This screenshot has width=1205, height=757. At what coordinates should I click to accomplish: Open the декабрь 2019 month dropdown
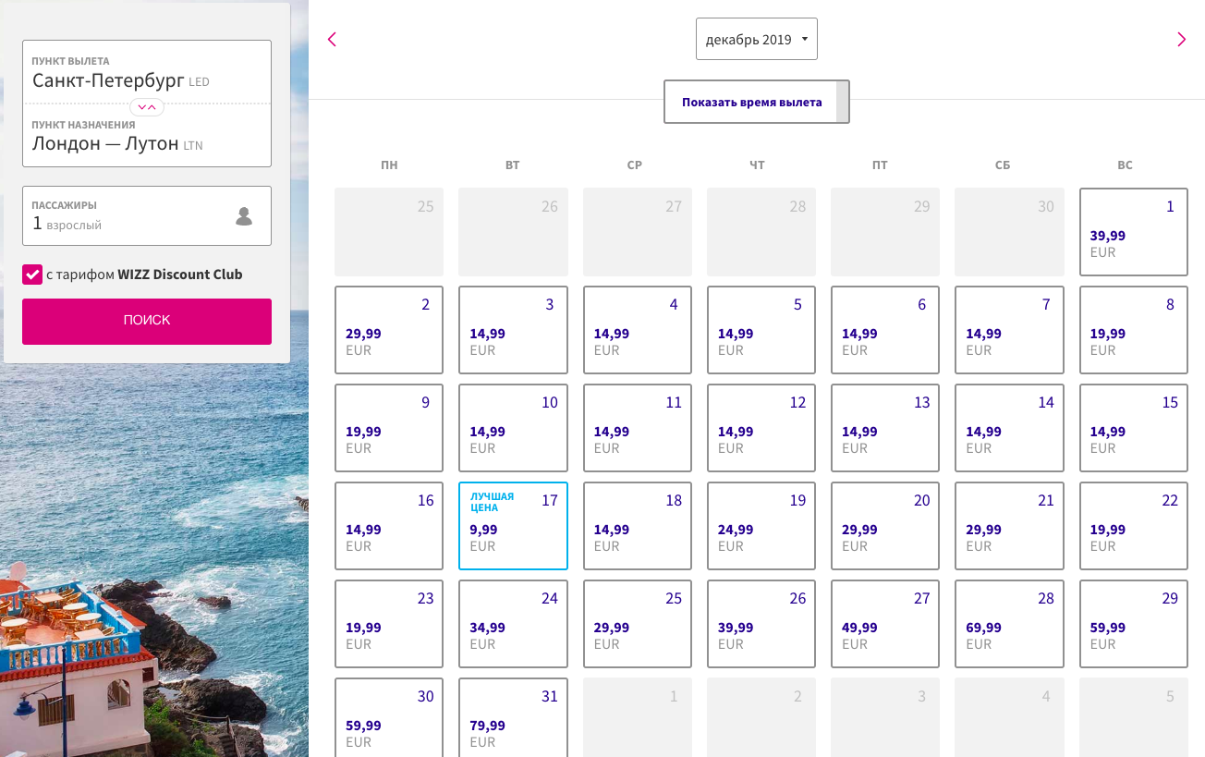(x=756, y=40)
